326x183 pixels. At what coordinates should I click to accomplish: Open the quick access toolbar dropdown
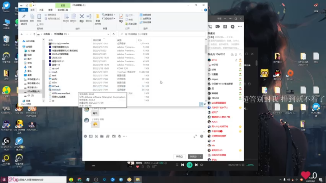(34, 5)
